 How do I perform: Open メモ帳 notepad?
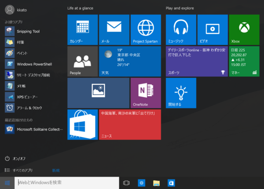(x=34, y=86)
